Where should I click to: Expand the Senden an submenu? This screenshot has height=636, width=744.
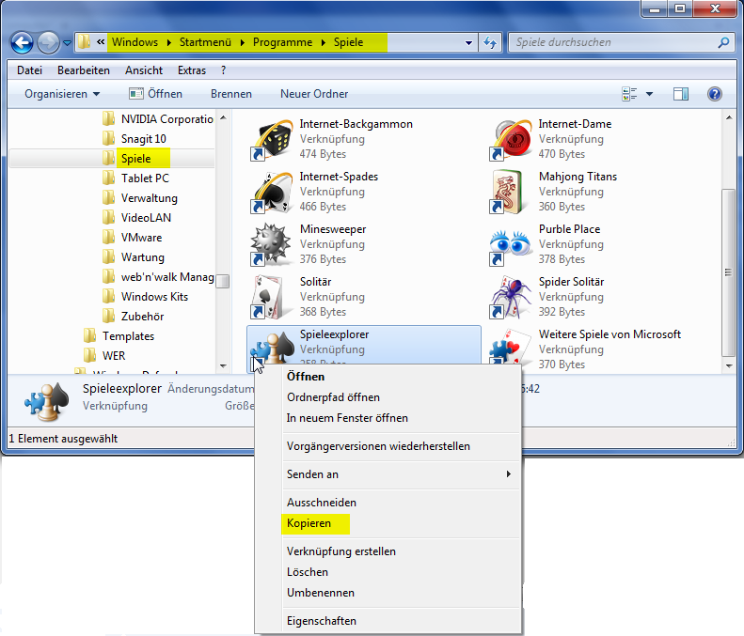click(401, 473)
